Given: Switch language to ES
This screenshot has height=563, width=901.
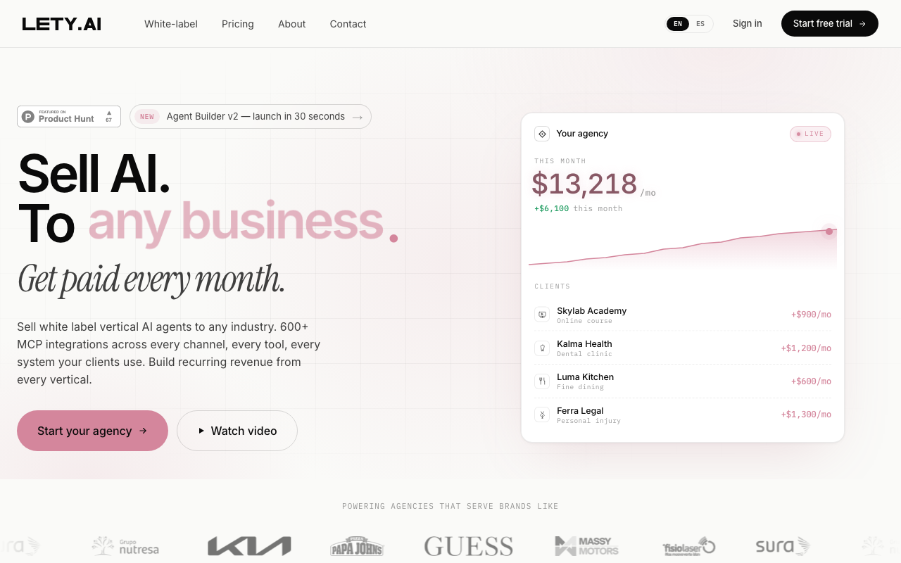Looking at the screenshot, I should click(x=700, y=24).
